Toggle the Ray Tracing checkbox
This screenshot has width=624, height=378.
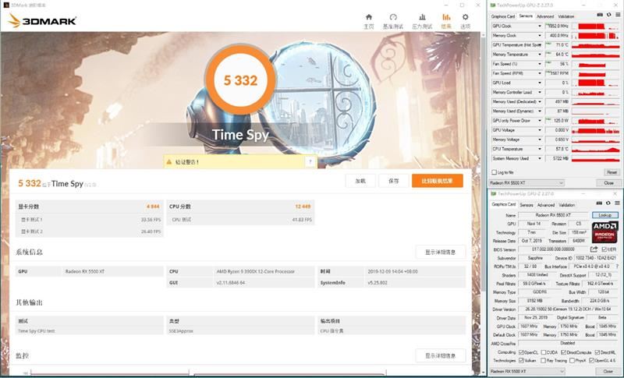[x=543, y=361]
